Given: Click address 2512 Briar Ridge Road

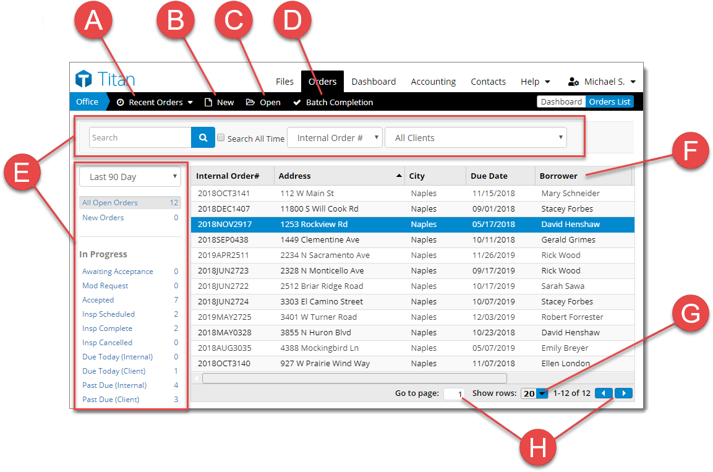Looking at the screenshot, I should point(322,286).
